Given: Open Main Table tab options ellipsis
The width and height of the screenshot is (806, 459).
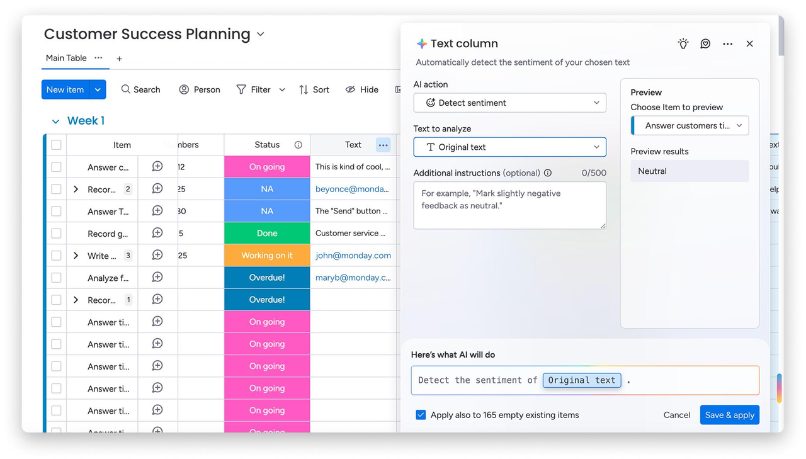Looking at the screenshot, I should (x=98, y=58).
